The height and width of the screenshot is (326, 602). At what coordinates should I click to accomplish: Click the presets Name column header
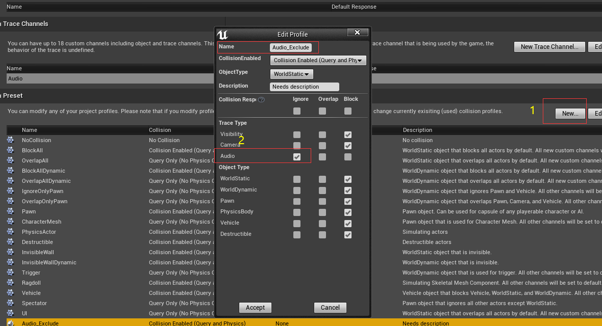[x=30, y=130]
